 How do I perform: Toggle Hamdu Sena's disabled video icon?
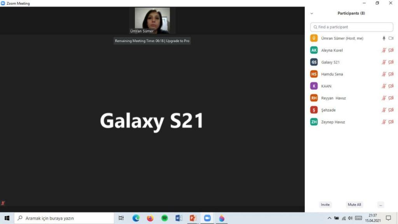pos(391,74)
